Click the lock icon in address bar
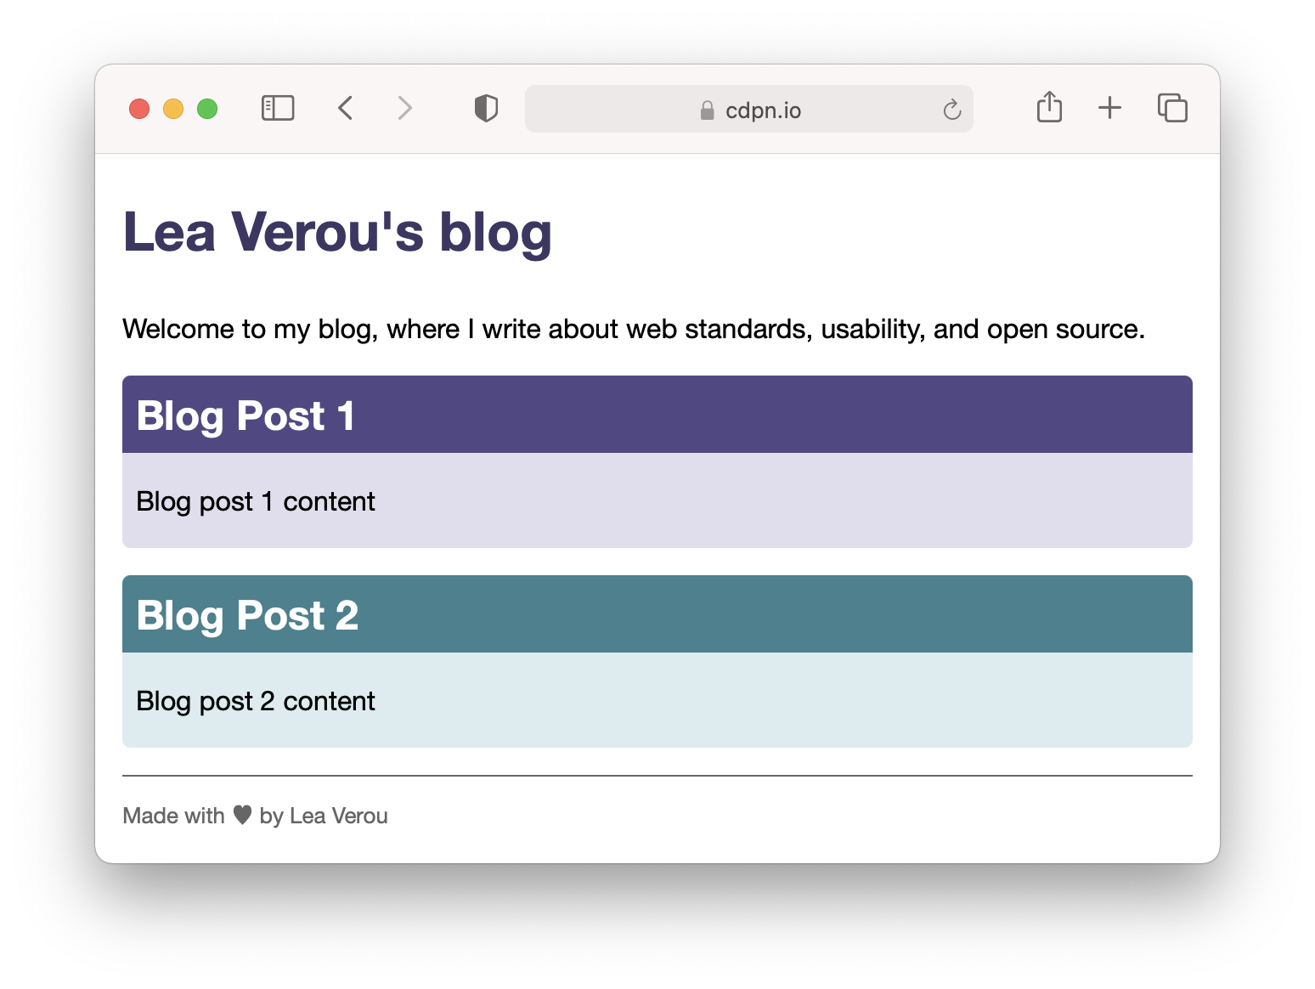 tap(707, 110)
